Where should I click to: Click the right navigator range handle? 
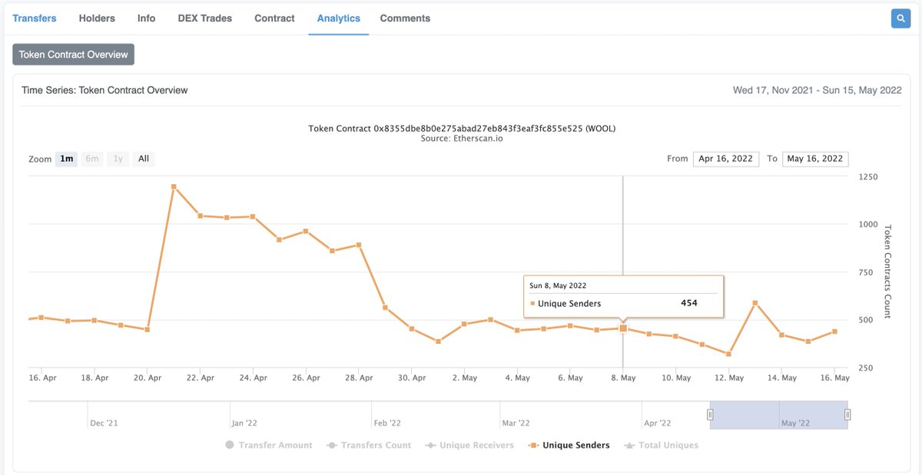847,415
